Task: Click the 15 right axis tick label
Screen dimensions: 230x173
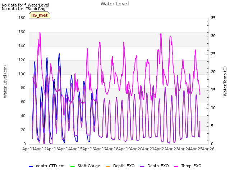Action: click(x=213, y=90)
